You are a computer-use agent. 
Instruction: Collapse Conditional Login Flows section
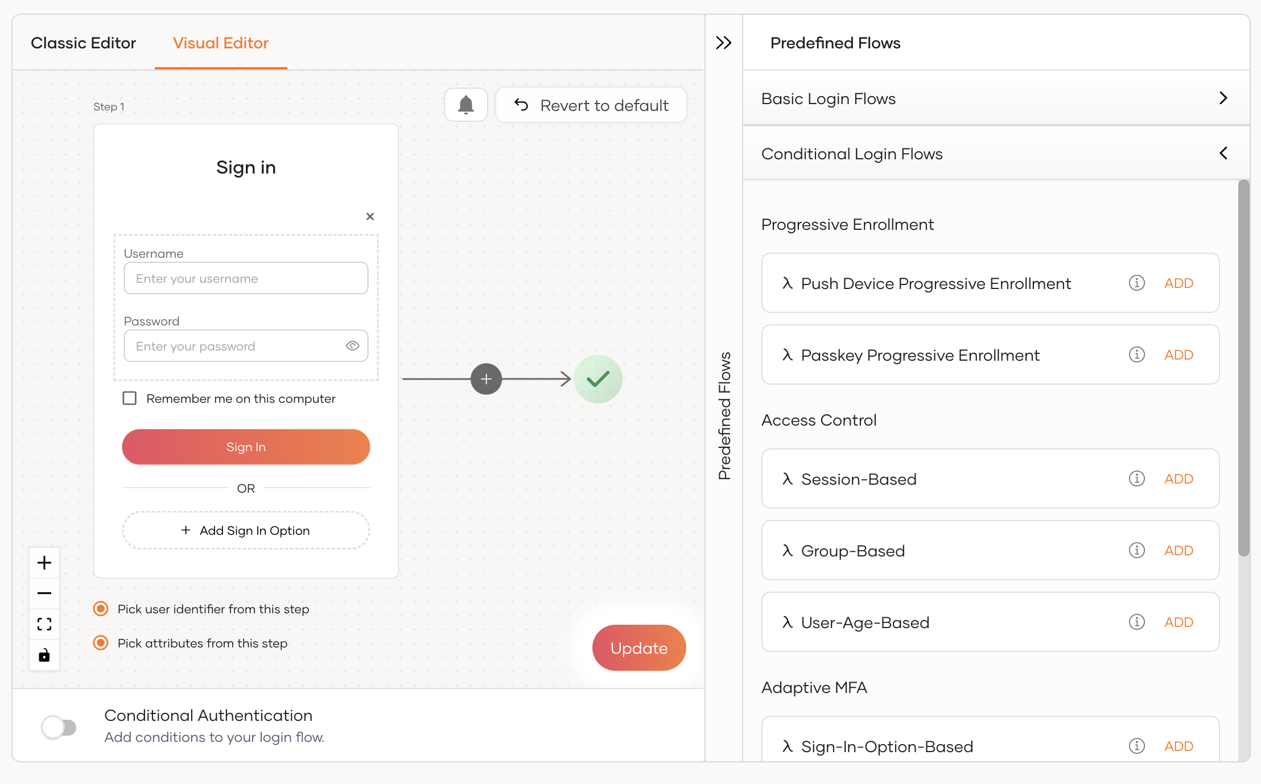(996, 154)
